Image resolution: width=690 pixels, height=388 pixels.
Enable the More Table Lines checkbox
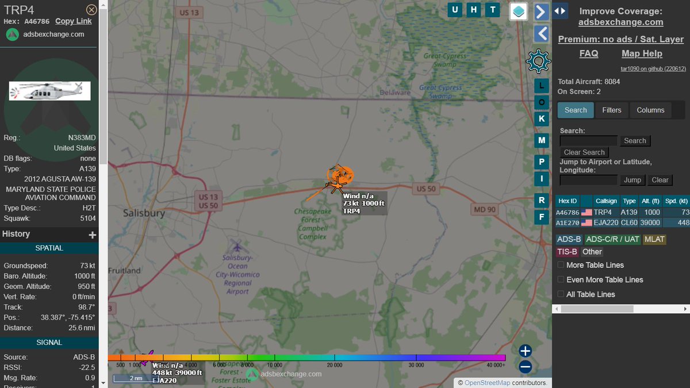(x=561, y=265)
